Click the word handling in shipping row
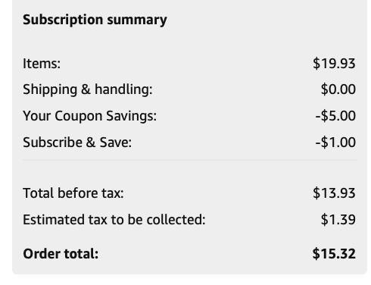 [123, 90]
